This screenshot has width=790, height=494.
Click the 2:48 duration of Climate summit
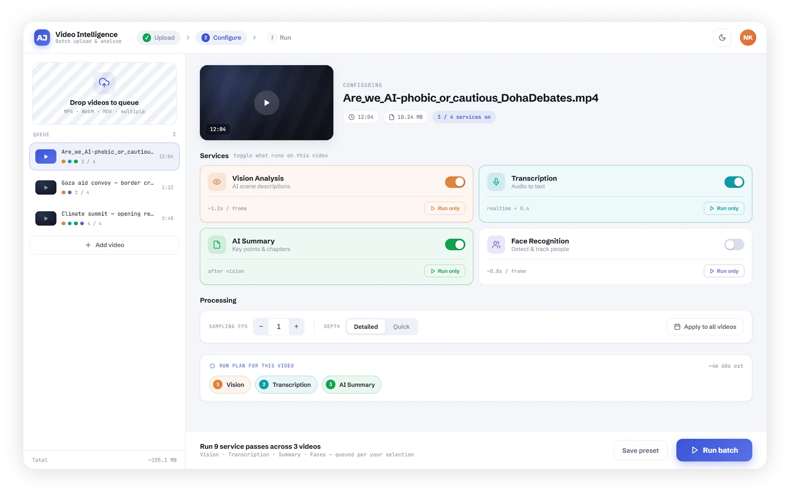pos(167,219)
